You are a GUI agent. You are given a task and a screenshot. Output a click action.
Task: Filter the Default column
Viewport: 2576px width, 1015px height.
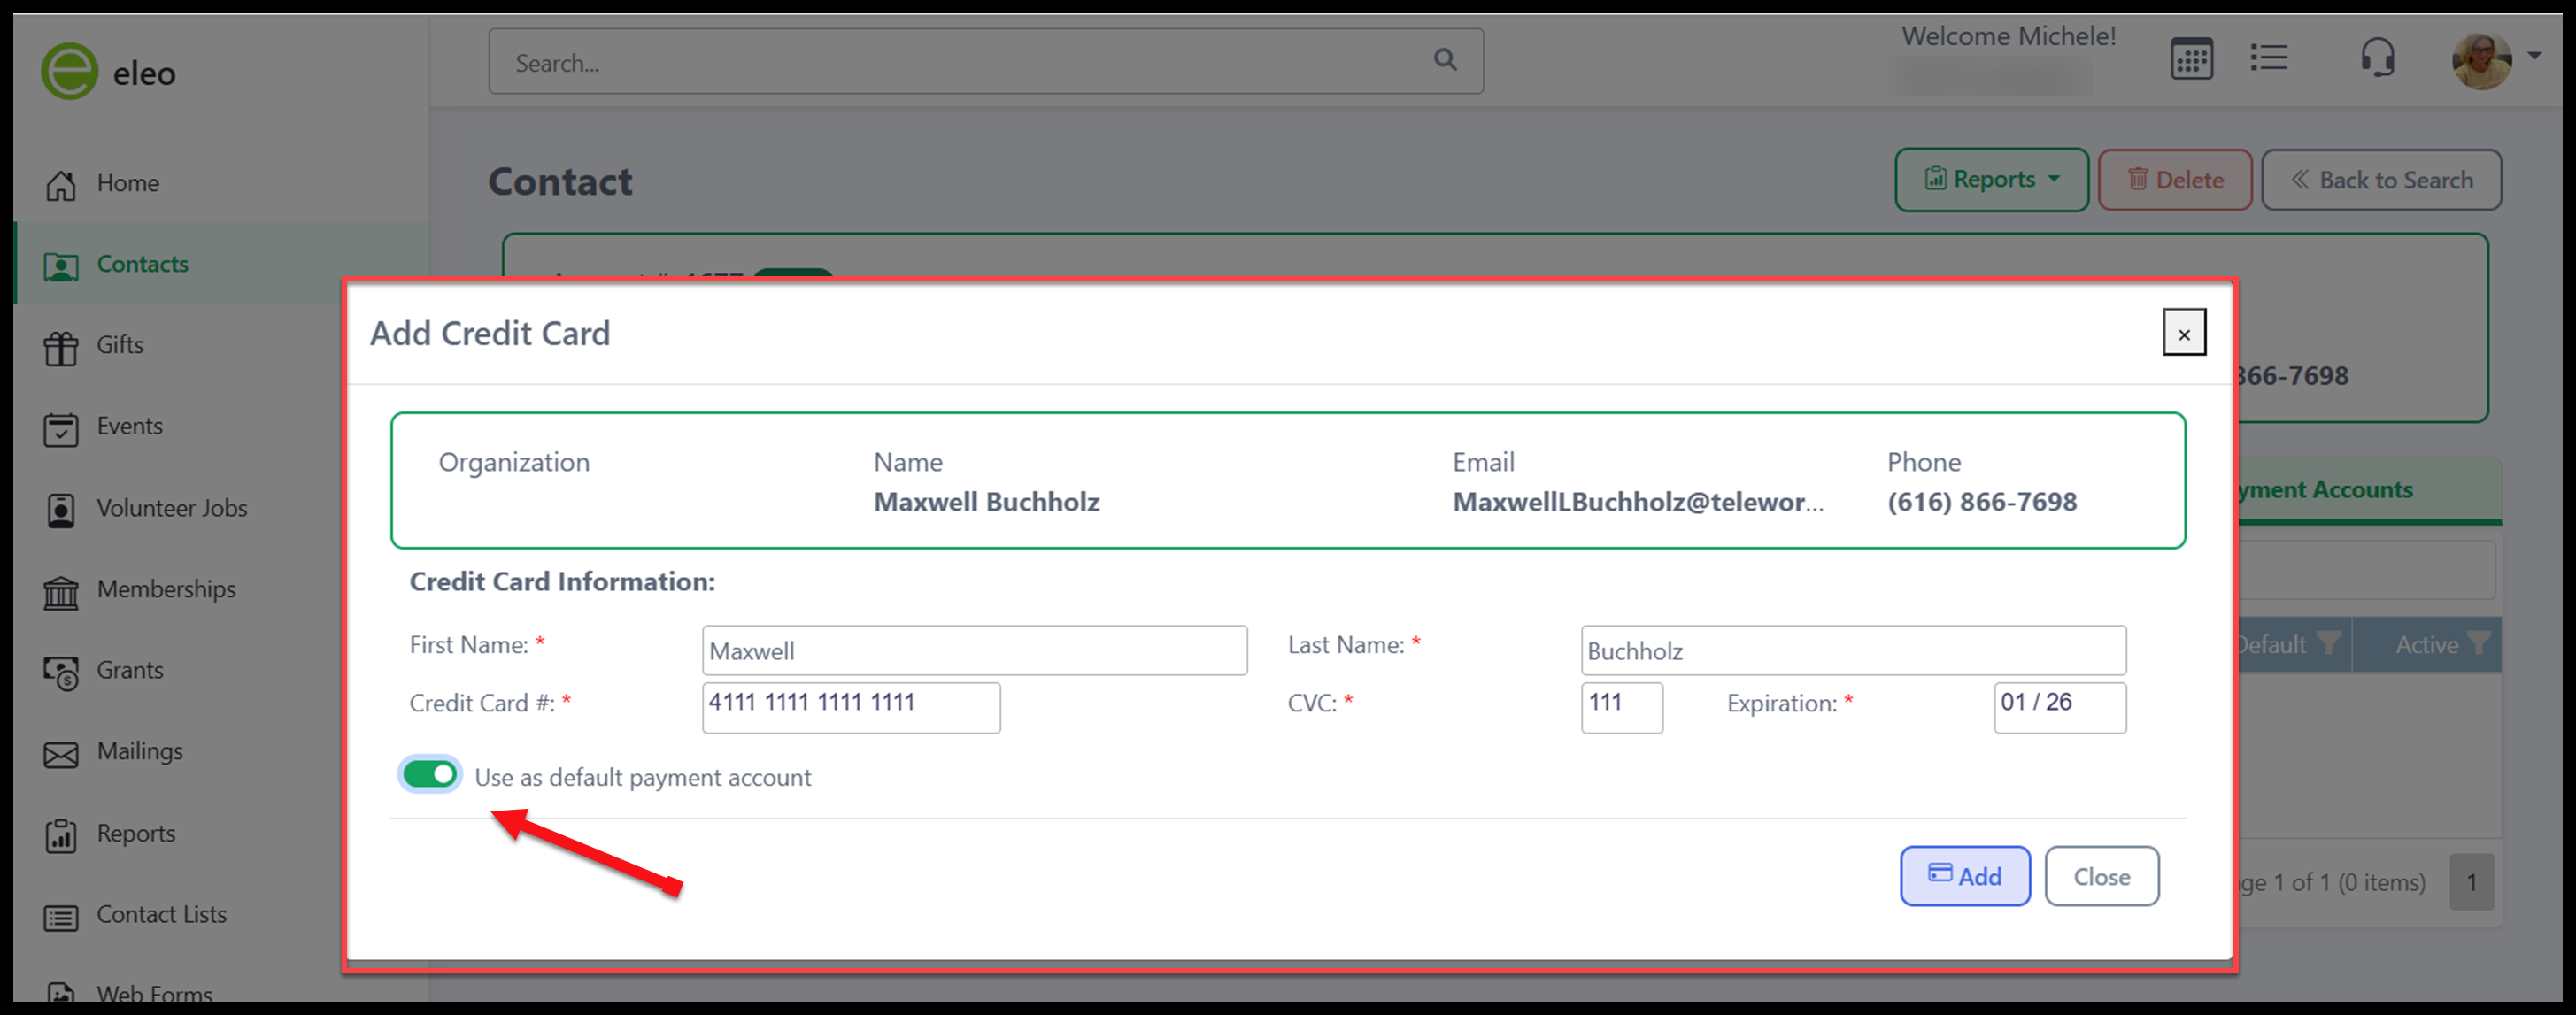tap(2329, 644)
